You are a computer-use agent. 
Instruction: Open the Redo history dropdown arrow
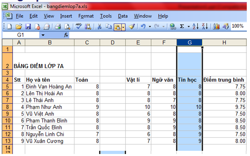[x=164, y=27]
